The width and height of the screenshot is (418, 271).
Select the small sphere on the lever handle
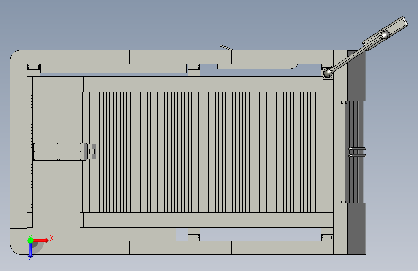tap(385, 34)
